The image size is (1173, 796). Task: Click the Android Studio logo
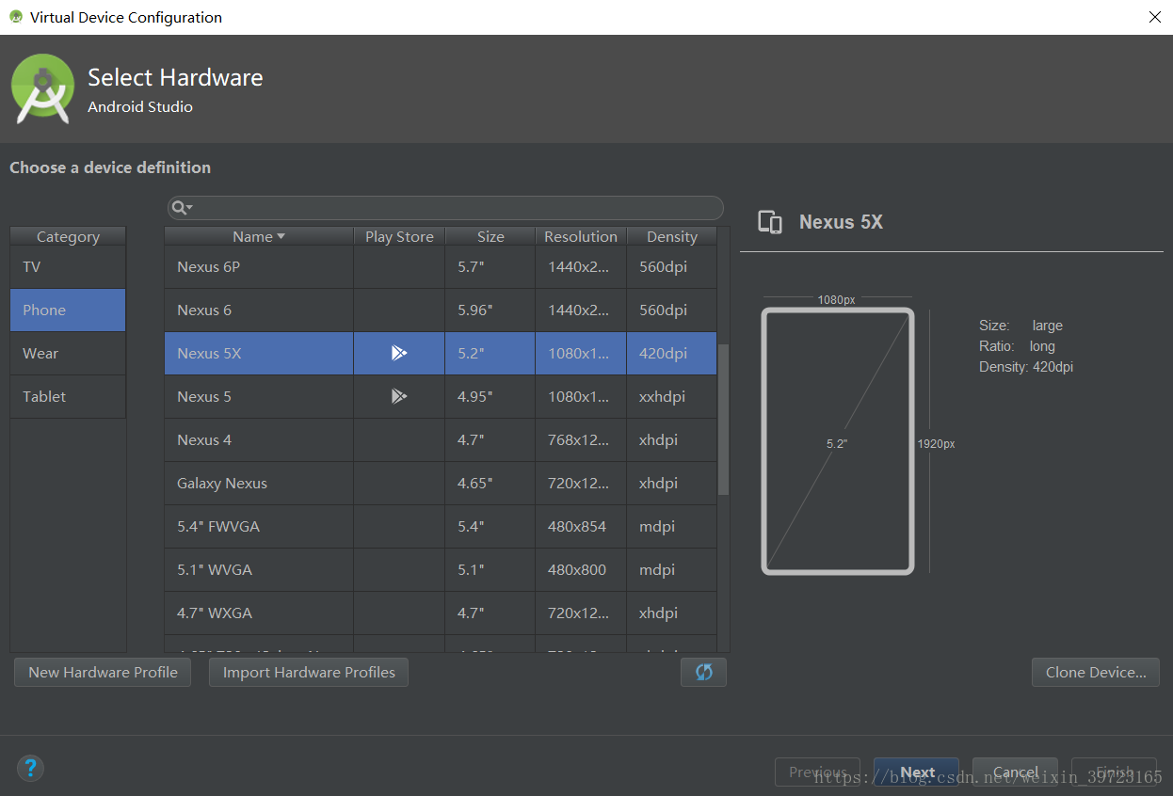tap(42, 88)
